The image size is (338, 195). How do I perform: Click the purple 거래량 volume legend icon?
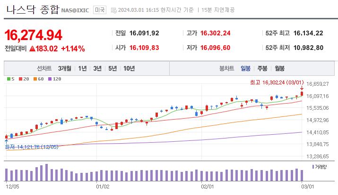tap(313, 167)
